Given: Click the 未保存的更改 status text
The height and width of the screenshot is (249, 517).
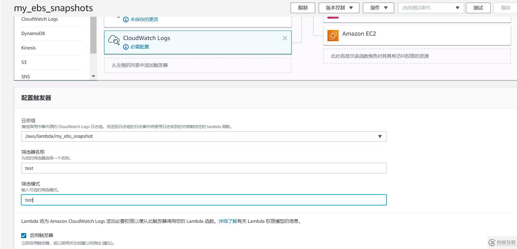Looking at the screenshot, I should coord(144,19).
